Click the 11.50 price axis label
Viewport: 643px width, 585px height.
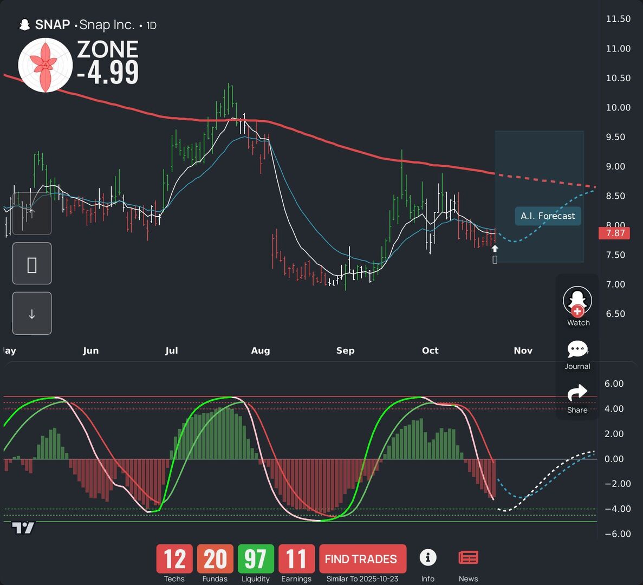coord(619,19)
